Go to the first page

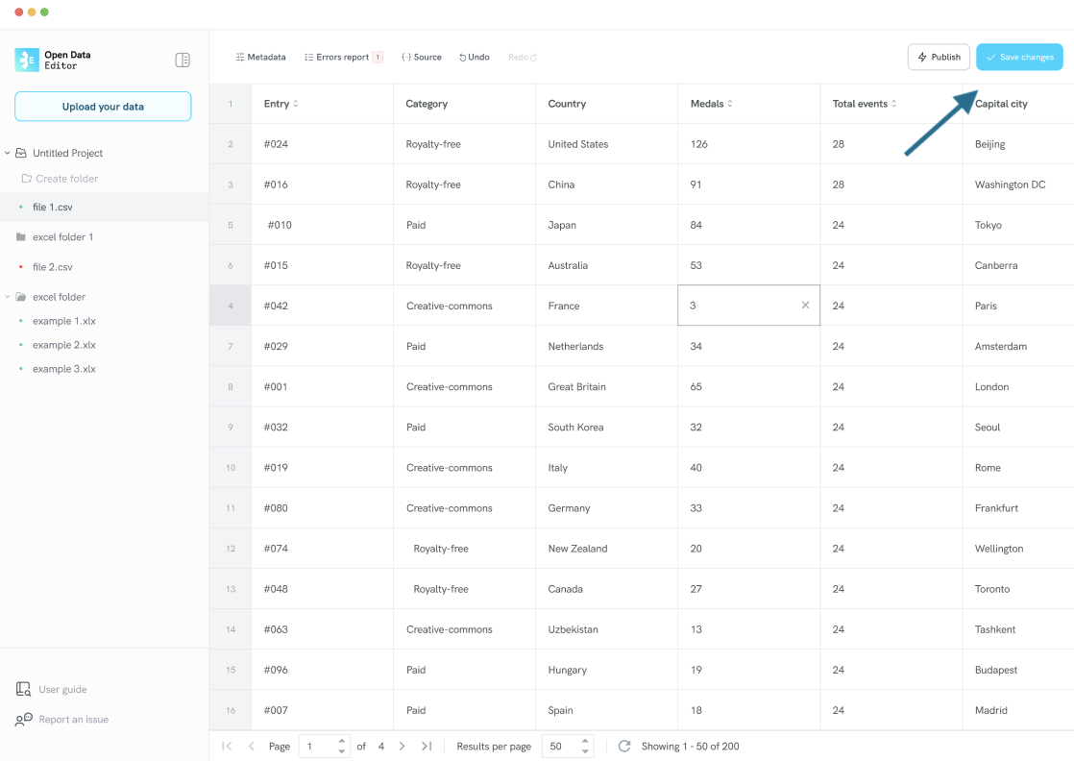(x=227, y=747)
